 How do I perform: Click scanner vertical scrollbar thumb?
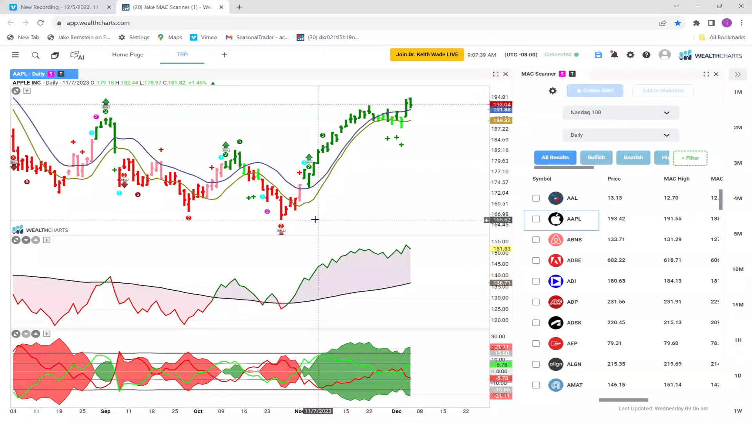click(721, 199)
